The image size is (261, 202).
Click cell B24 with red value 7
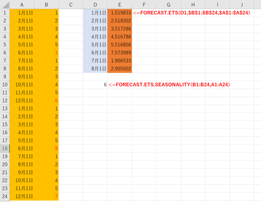click(x=46, y=196)
